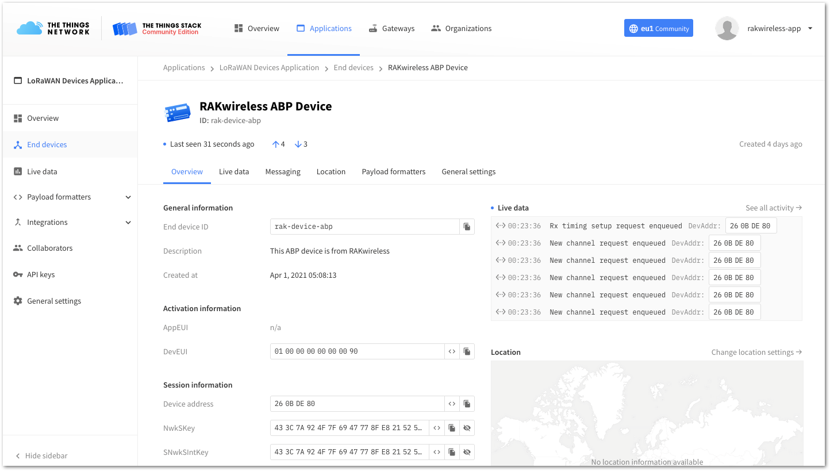Switch to the device Live data tab
Viewport: 830px width, 471px height.
tap(234, 171)
